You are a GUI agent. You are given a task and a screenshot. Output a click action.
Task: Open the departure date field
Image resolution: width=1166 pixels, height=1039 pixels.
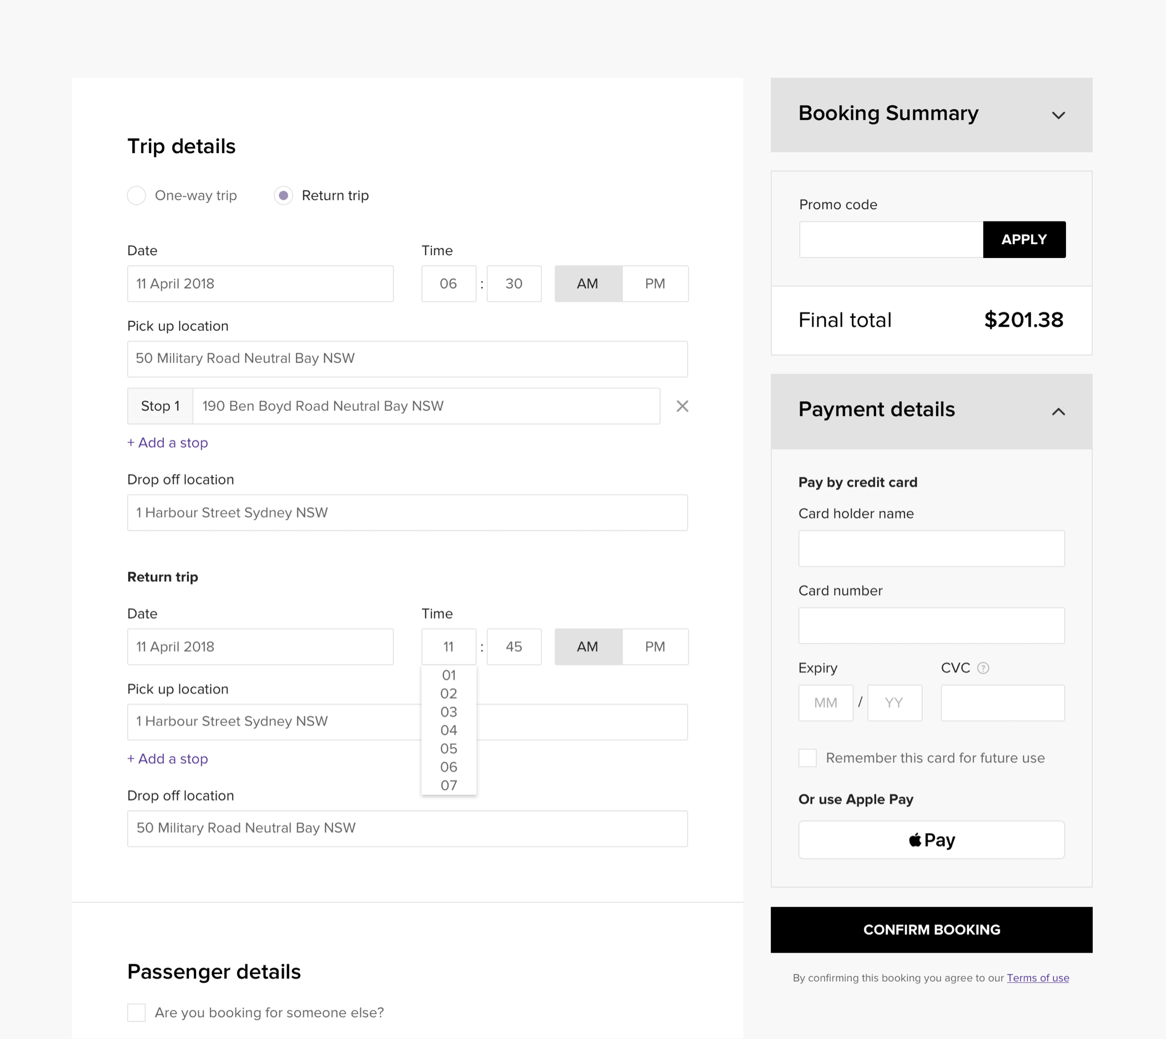click(260, 284)
